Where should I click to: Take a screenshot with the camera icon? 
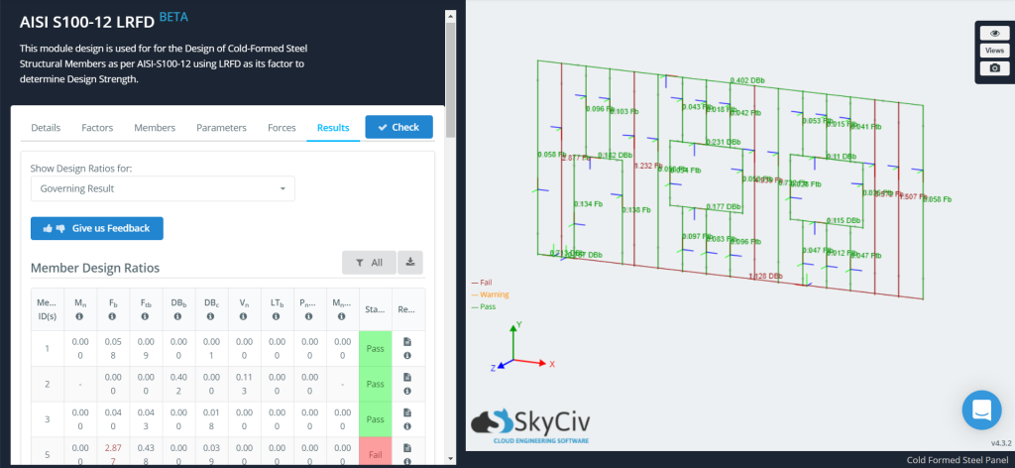[993, 68]
